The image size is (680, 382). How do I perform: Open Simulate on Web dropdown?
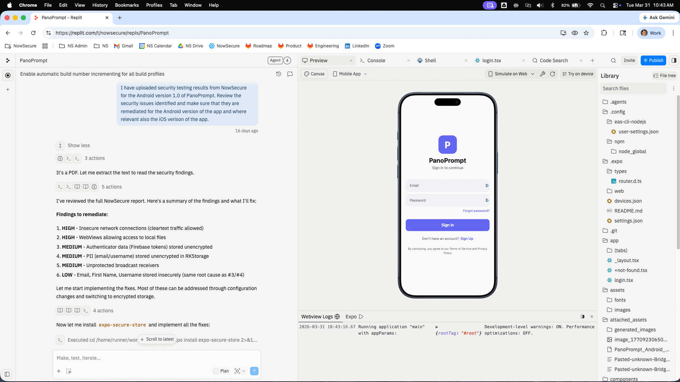tap(511, 74)
